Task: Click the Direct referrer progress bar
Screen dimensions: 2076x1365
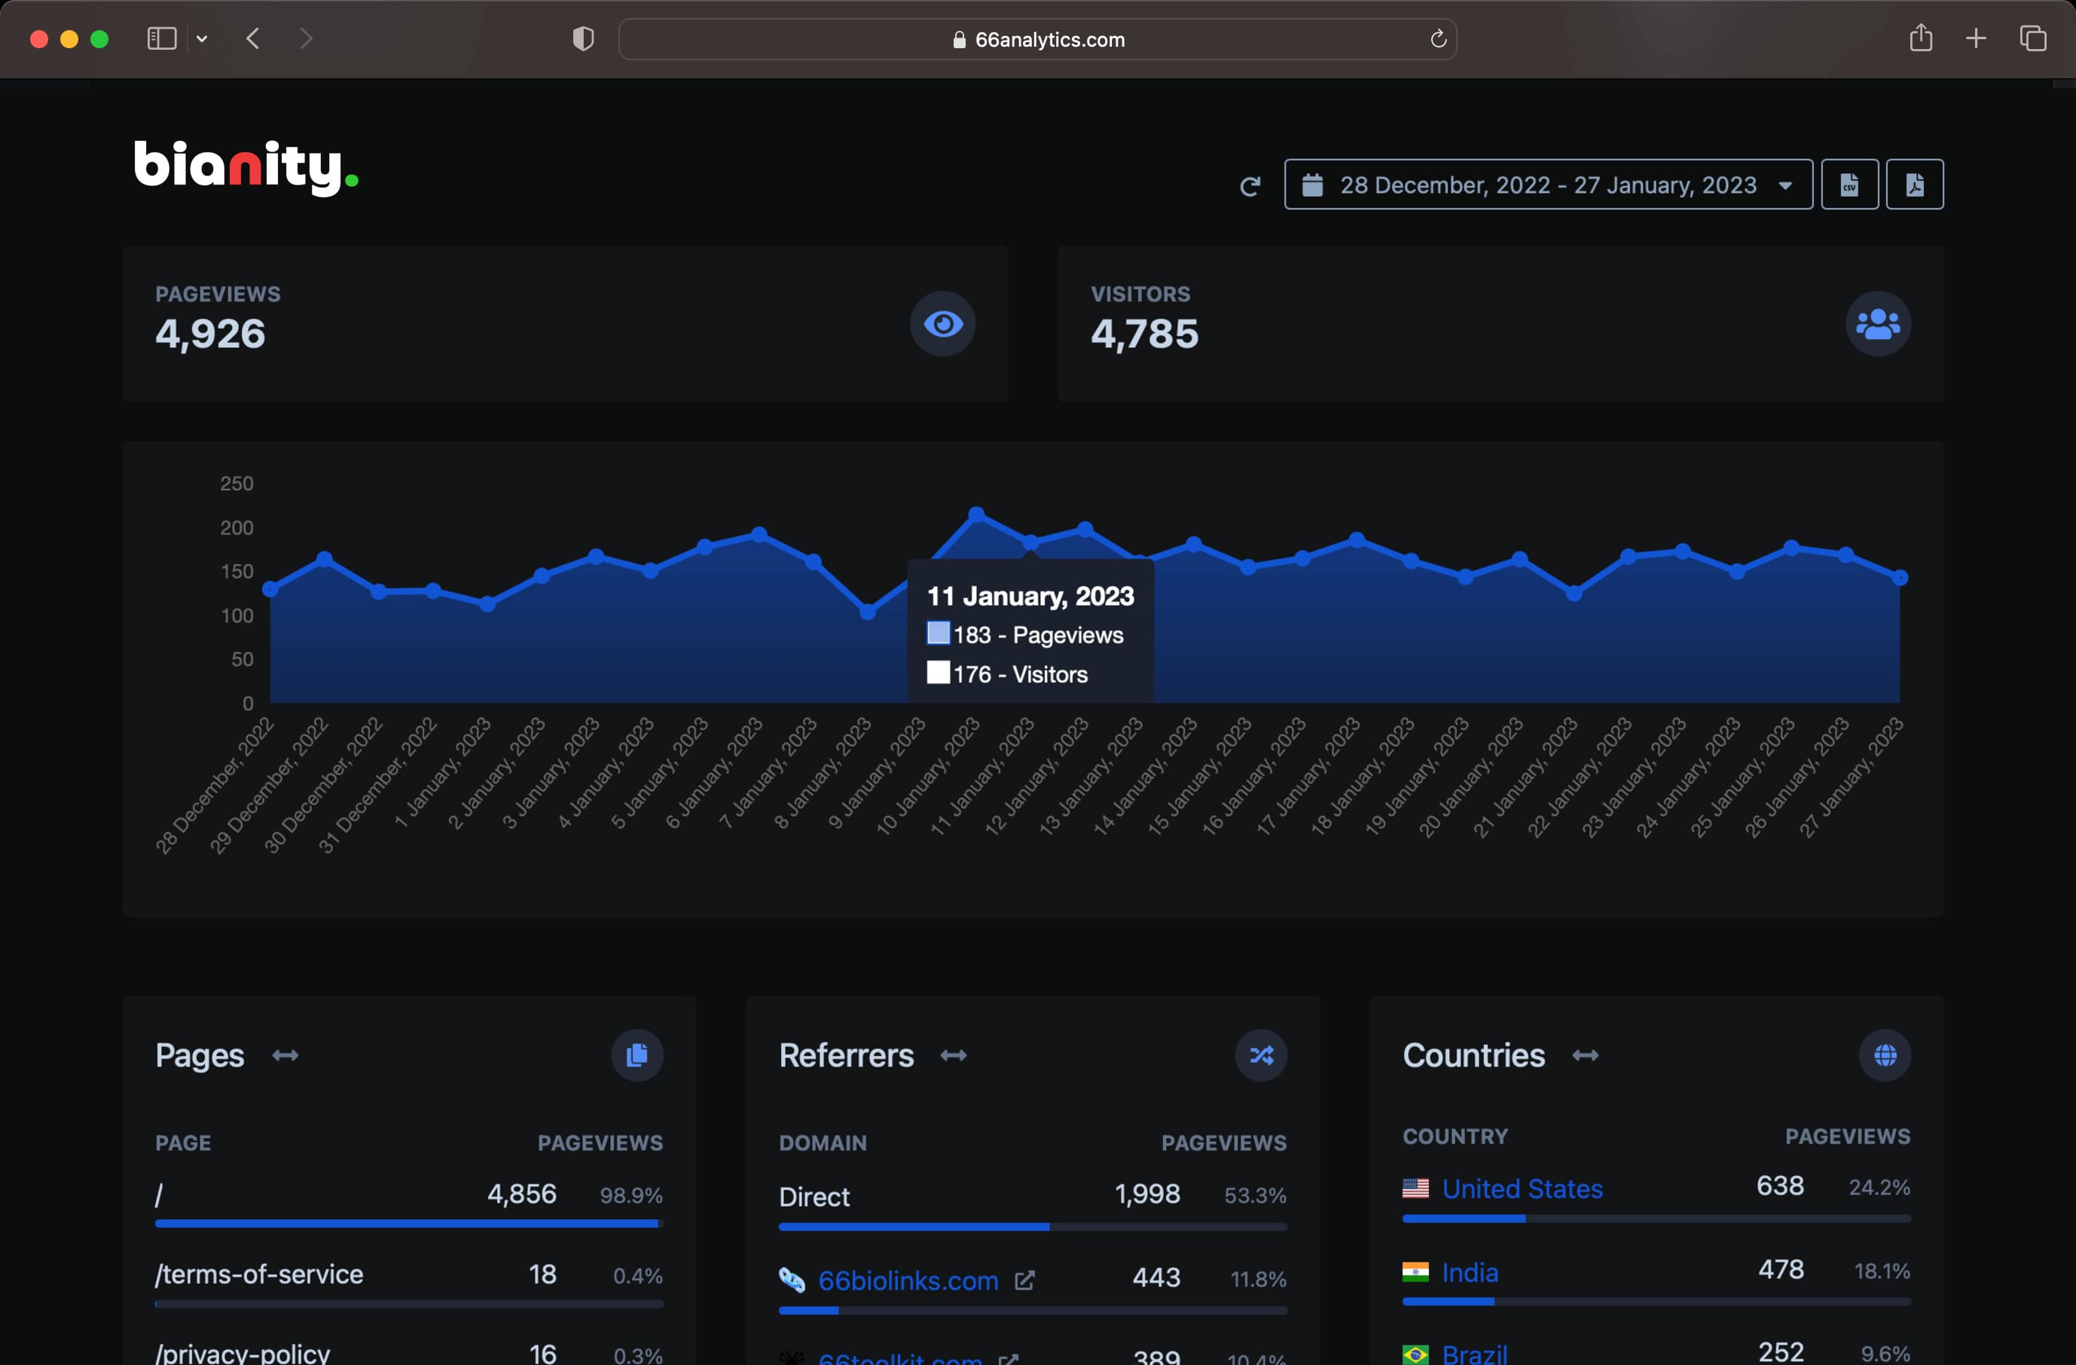Action: pyautogui.click(x=1032, y=1226)
